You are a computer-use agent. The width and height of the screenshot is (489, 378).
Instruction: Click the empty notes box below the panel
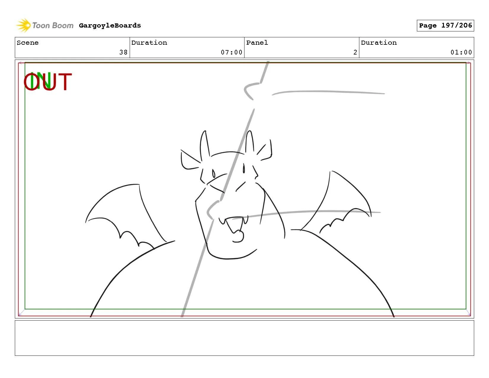coord(244,338)
